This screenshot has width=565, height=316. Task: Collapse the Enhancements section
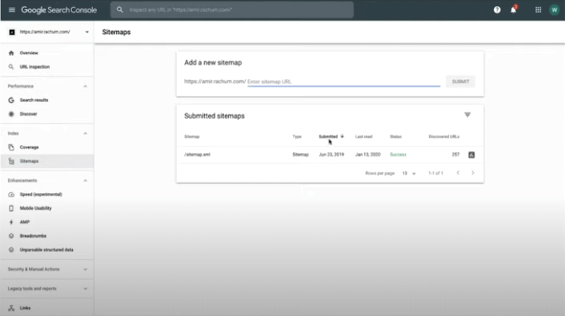pos(86,181)
